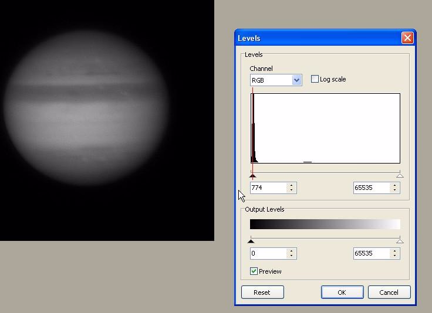Click inside the histogram graph
Screen dimensions: 432x313
pyautogui.click(x=326, y=128)
